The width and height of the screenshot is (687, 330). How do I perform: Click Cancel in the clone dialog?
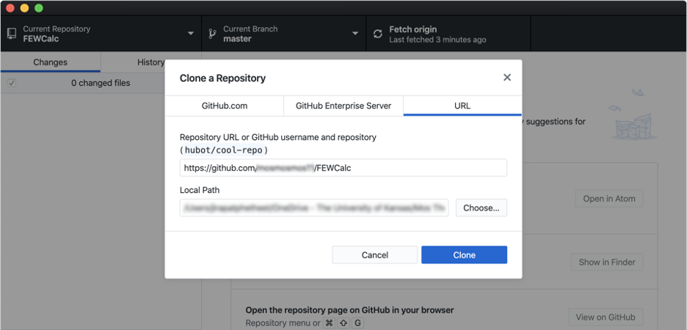374,254
